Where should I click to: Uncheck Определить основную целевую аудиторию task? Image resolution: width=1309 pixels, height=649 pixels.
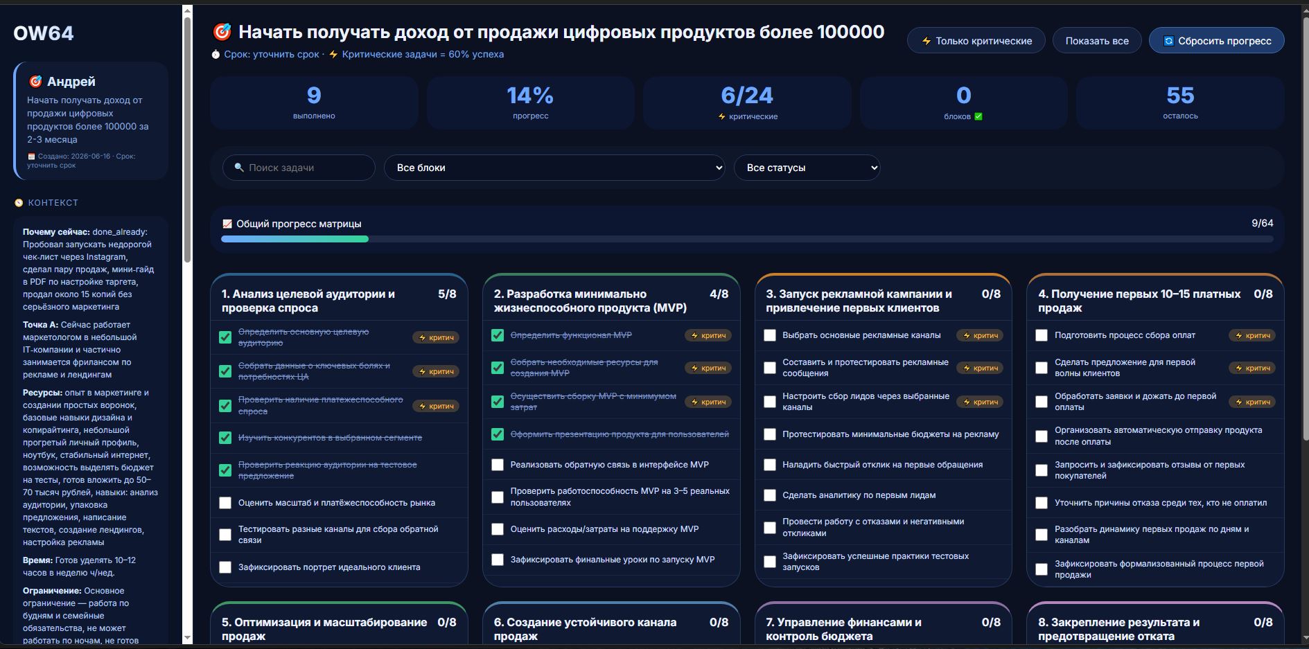tap(225, 337)
